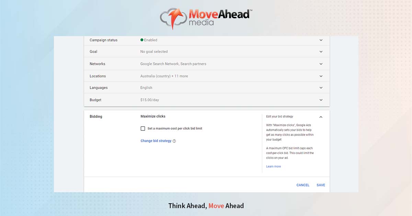412x216 pixels.
Task: Select 'Google Search Network, Search partners' text
Action: coord(173,64)
